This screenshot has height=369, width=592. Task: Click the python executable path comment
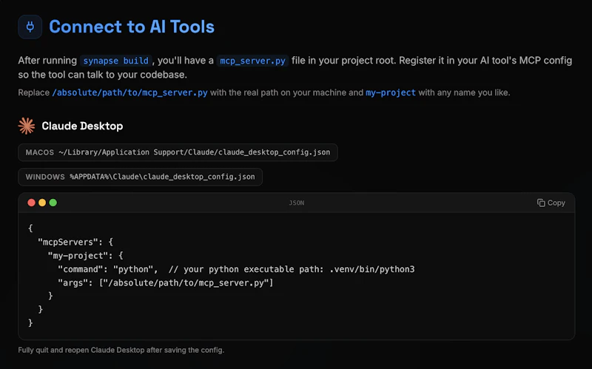coord(292,269)
